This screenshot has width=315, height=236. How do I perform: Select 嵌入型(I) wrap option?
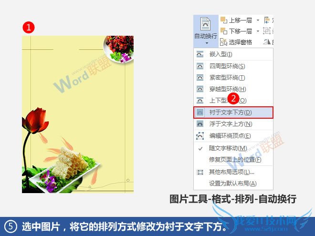[x=233, y=54]
